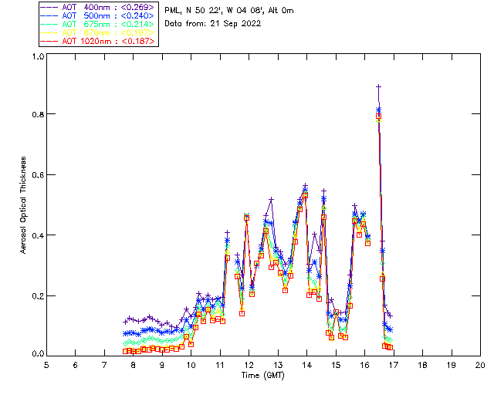Screen dimensions: 494x395
Task: Click the hour 16 label on x-axis
Action: [364, 365]
